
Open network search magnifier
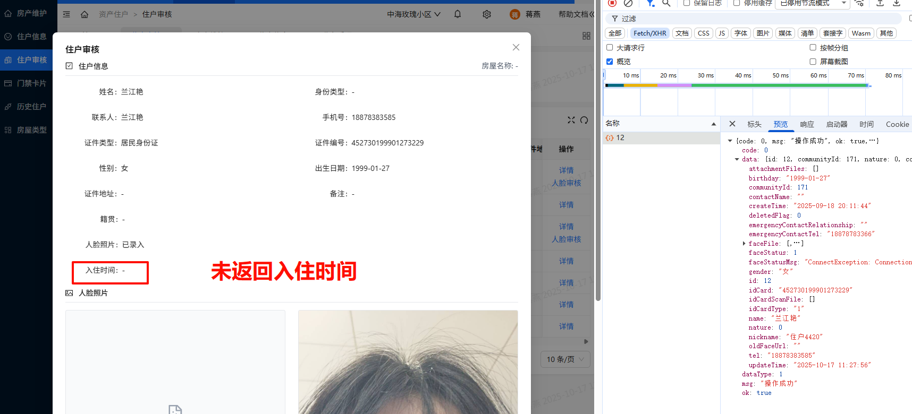(666, 3)
